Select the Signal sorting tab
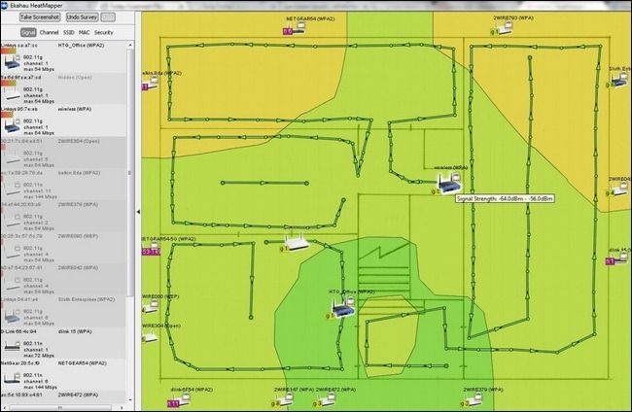632x412 pixels. [x=28, y=32]
